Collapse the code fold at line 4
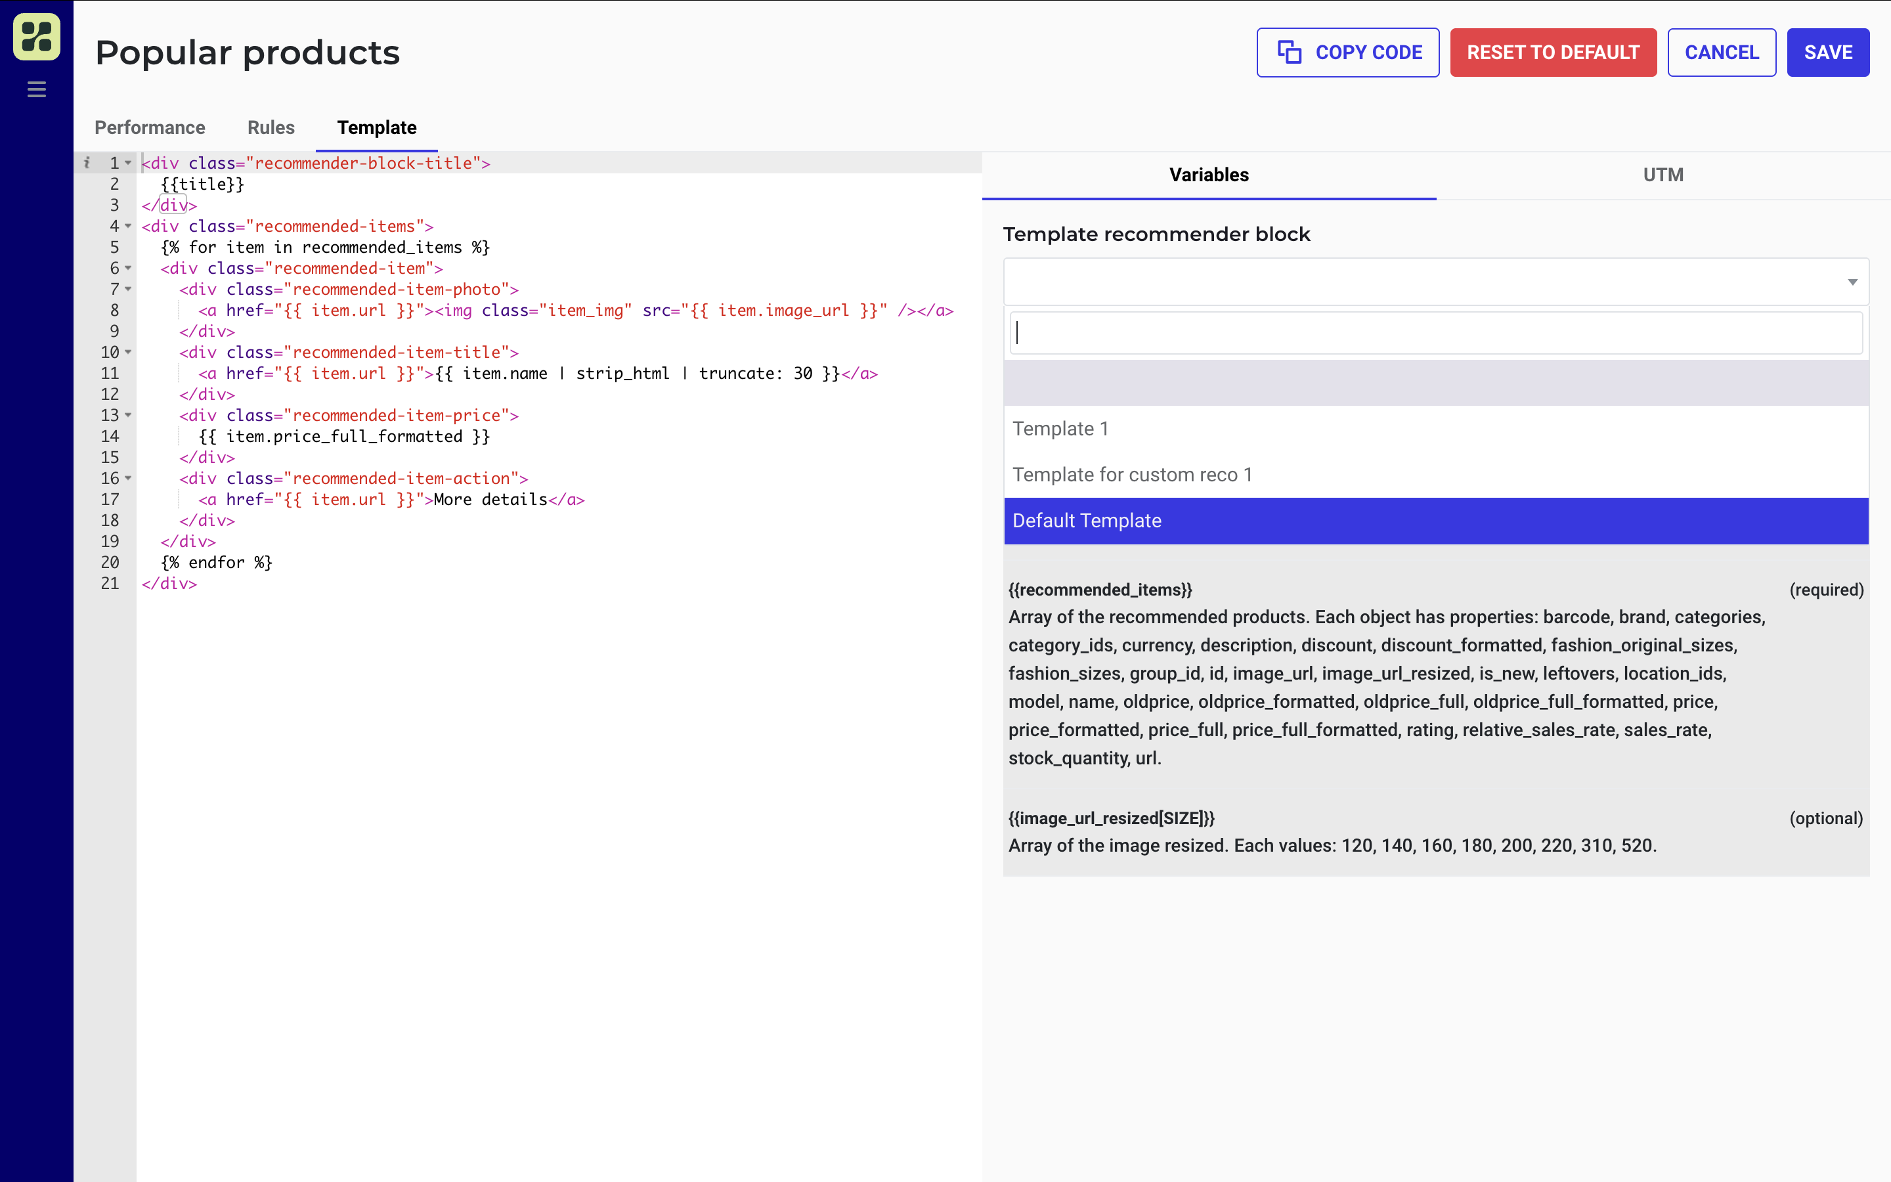The width and height of the screenshot is (1891, 1182). click(128, 226)
